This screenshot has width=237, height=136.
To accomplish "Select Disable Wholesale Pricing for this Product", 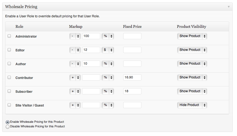I will tap(8, 127).
